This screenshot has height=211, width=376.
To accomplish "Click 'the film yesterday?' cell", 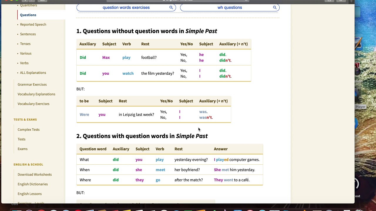I will (157, 73).
